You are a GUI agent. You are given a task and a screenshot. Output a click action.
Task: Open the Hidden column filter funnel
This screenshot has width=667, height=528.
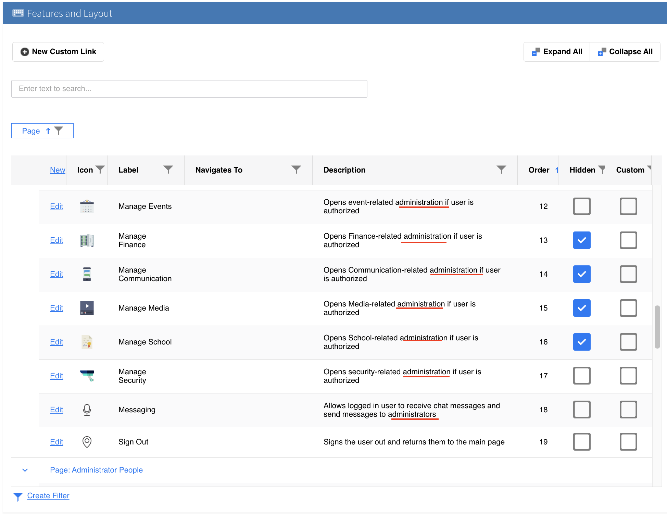pos(601,170)
